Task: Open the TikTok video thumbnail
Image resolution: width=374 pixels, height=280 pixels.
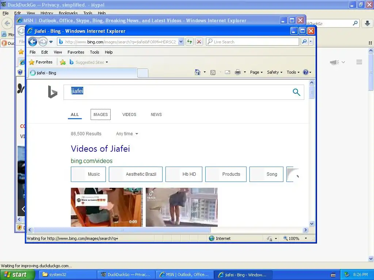Action: [x=182, y=207]
